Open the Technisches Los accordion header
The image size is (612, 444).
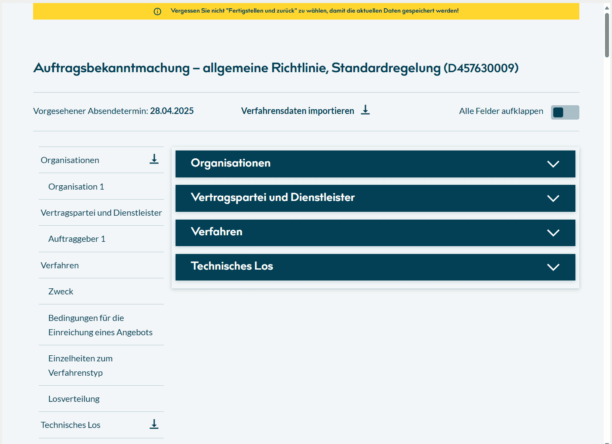pyautogui.click(x=375, y=267)
